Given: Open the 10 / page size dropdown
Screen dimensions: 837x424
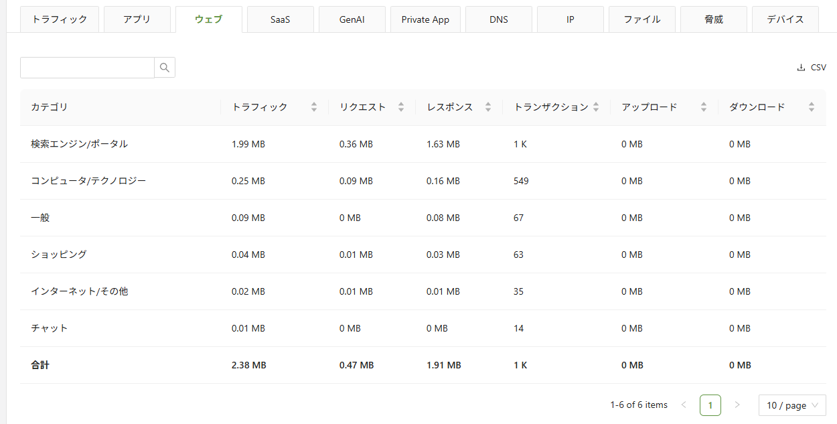Looking at the screenshot, I should click(792, 405).
